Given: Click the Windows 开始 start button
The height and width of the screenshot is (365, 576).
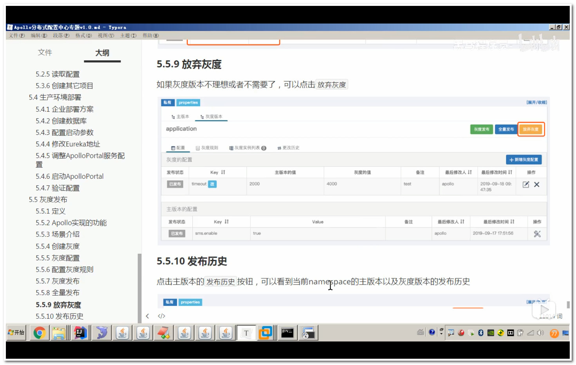Looking at the screenshot, I should point(16,332).
